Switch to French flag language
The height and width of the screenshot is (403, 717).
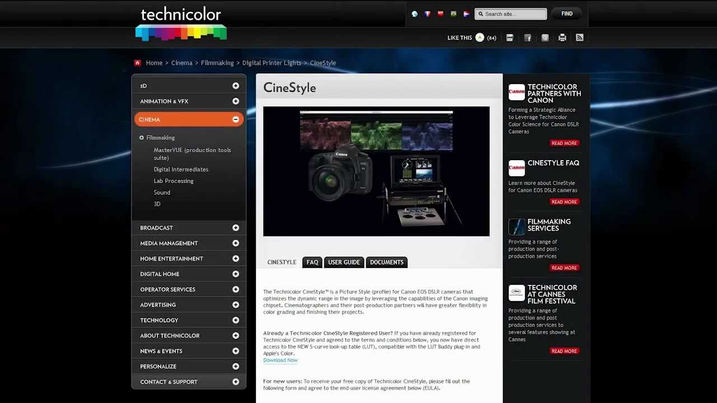pyautogui.click(x=427, y=14)
